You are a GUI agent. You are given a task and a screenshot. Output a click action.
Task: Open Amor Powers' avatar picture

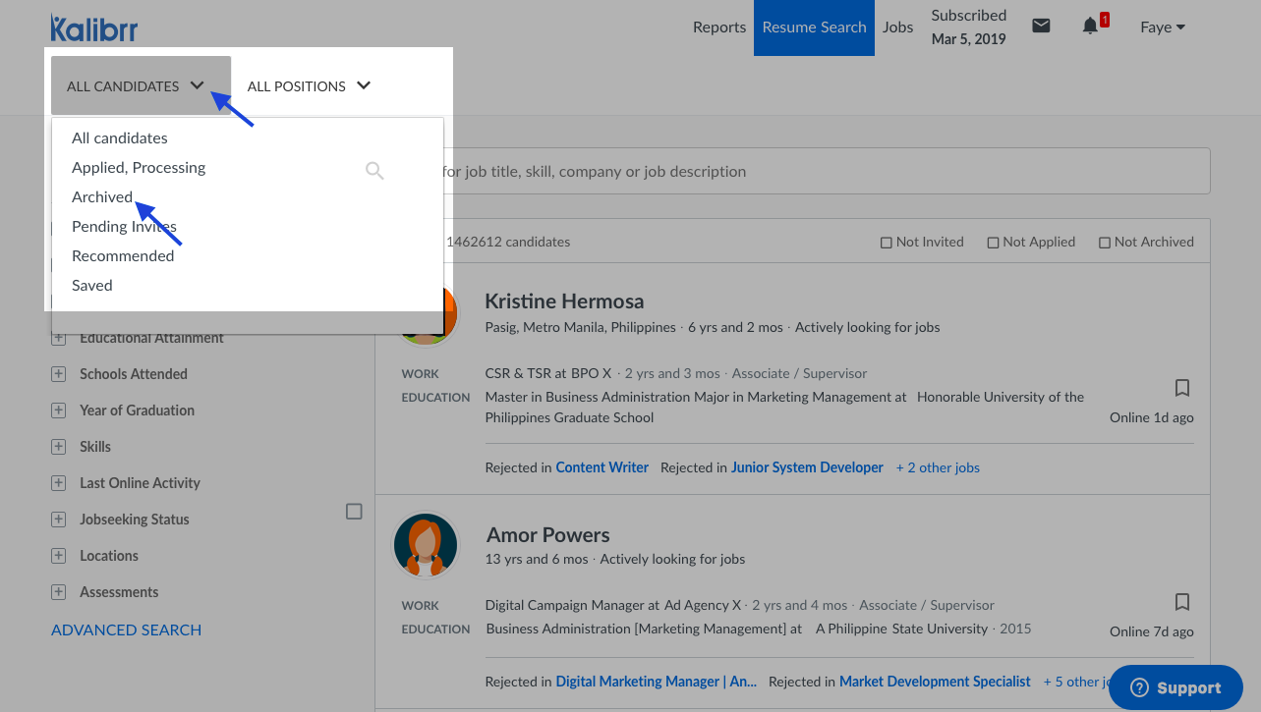pos(426,545)
